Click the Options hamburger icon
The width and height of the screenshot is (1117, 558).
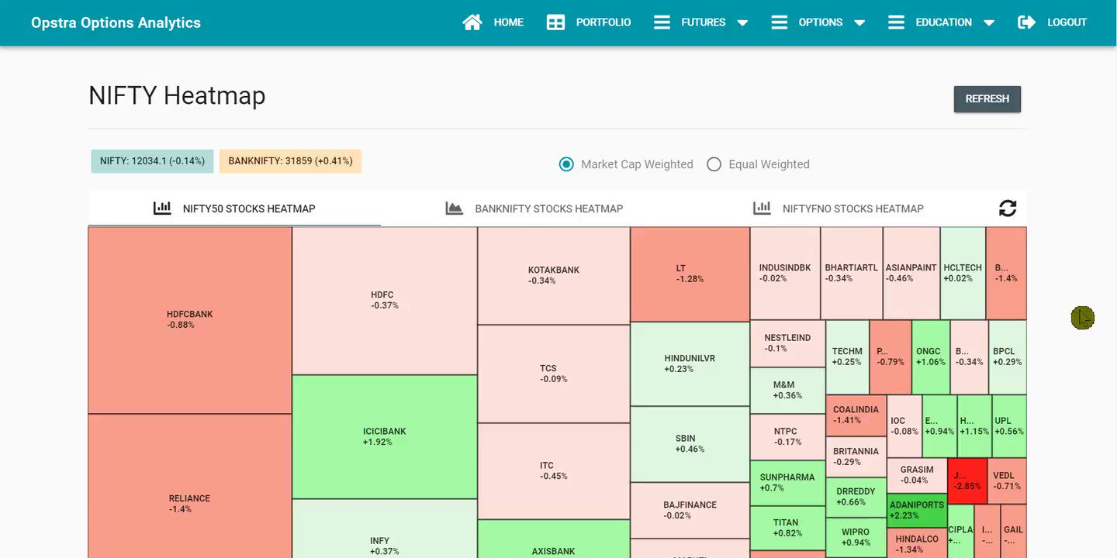[x=780, y=22]
